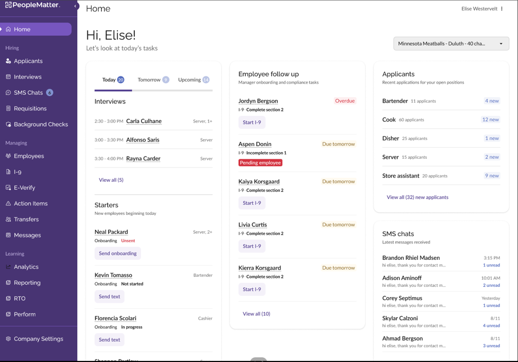Image resolution: width=518 pixels, height=362 pixels.
Task: Send onboarding to Neal Packard
Action: (117, 253)
